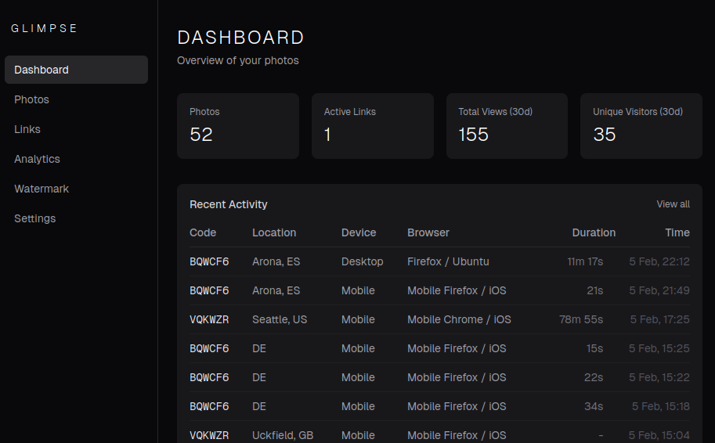Image resolution: width=715 pixels, height=443 pixels.
Task: Click the Unique Visitors (30d) card
Action: coord(641,126)
